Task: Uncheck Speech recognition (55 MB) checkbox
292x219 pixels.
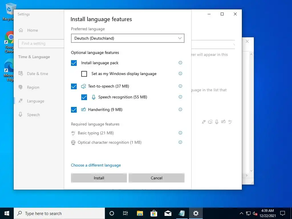Action: 84,97
